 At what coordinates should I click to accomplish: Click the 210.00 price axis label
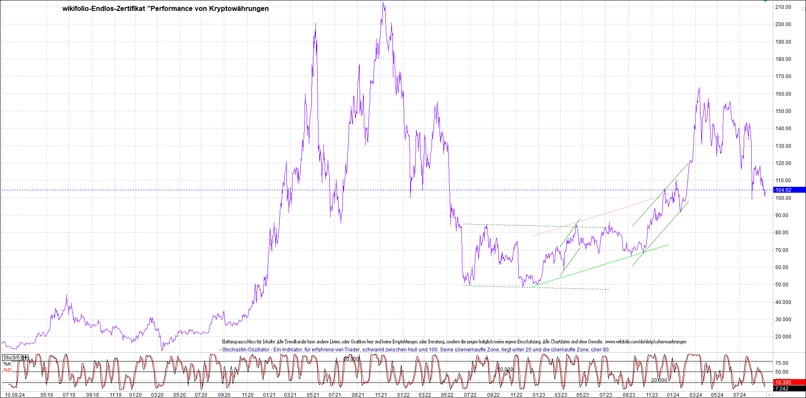[x=783, y=7]
